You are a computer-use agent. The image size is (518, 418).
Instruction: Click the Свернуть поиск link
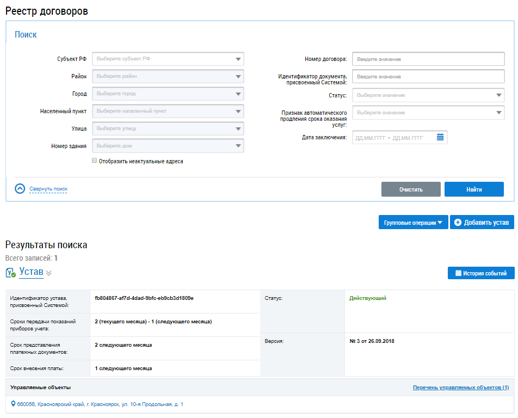click(48, 189)
